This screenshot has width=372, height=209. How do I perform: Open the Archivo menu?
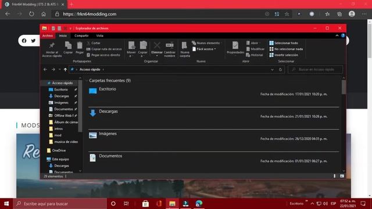point(48,35)
